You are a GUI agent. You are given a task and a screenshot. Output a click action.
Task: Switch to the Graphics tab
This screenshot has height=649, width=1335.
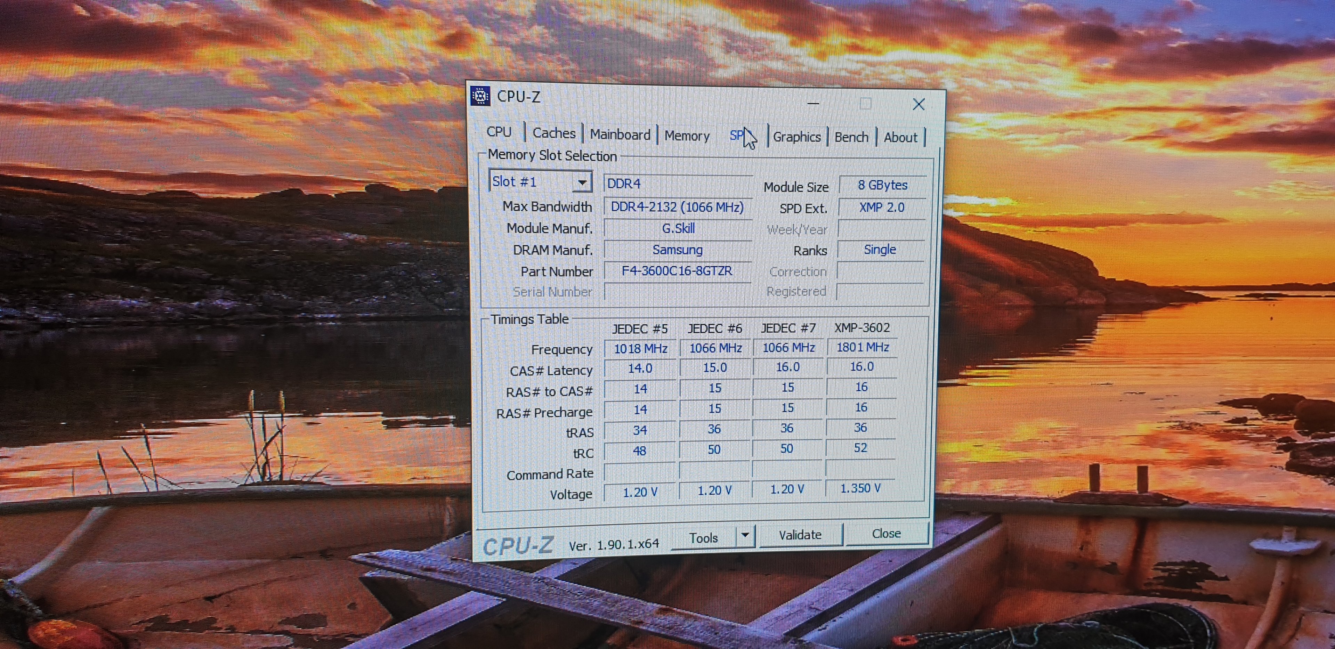coord(796,137)
